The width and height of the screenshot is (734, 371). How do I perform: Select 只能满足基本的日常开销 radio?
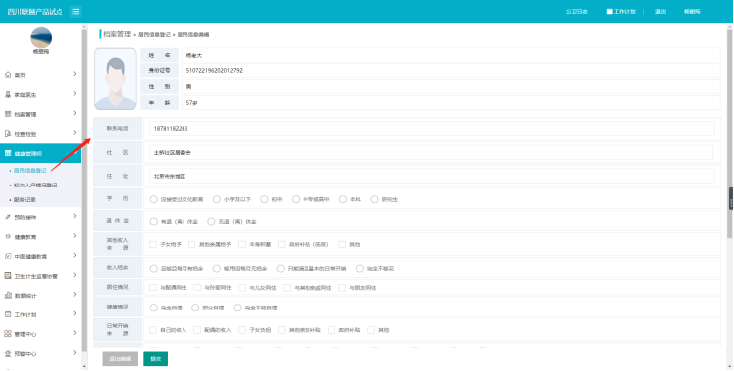281,269
